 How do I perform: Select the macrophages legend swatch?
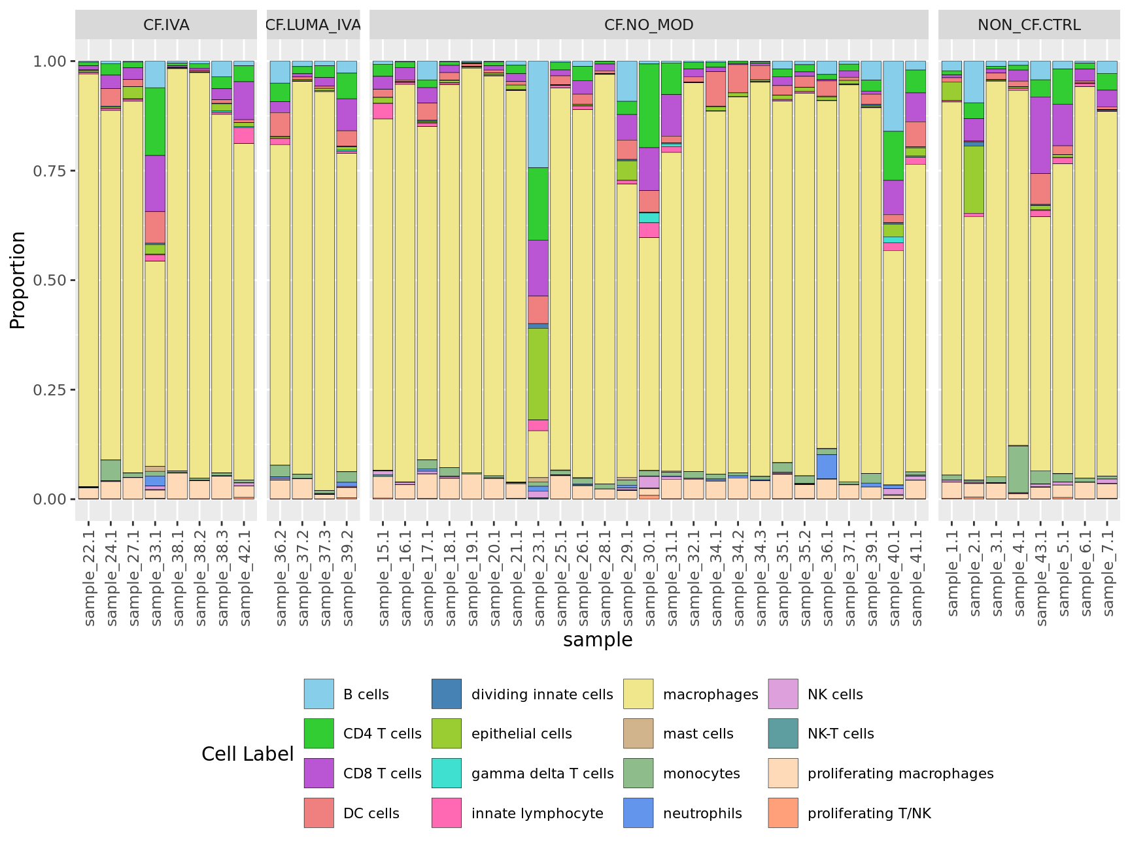(638, 694)
